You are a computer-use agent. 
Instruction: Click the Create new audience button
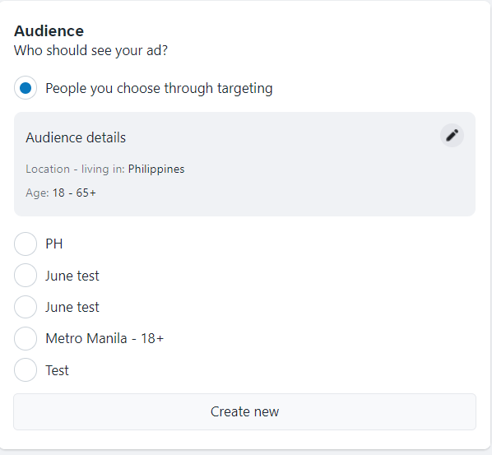[244, 411]
